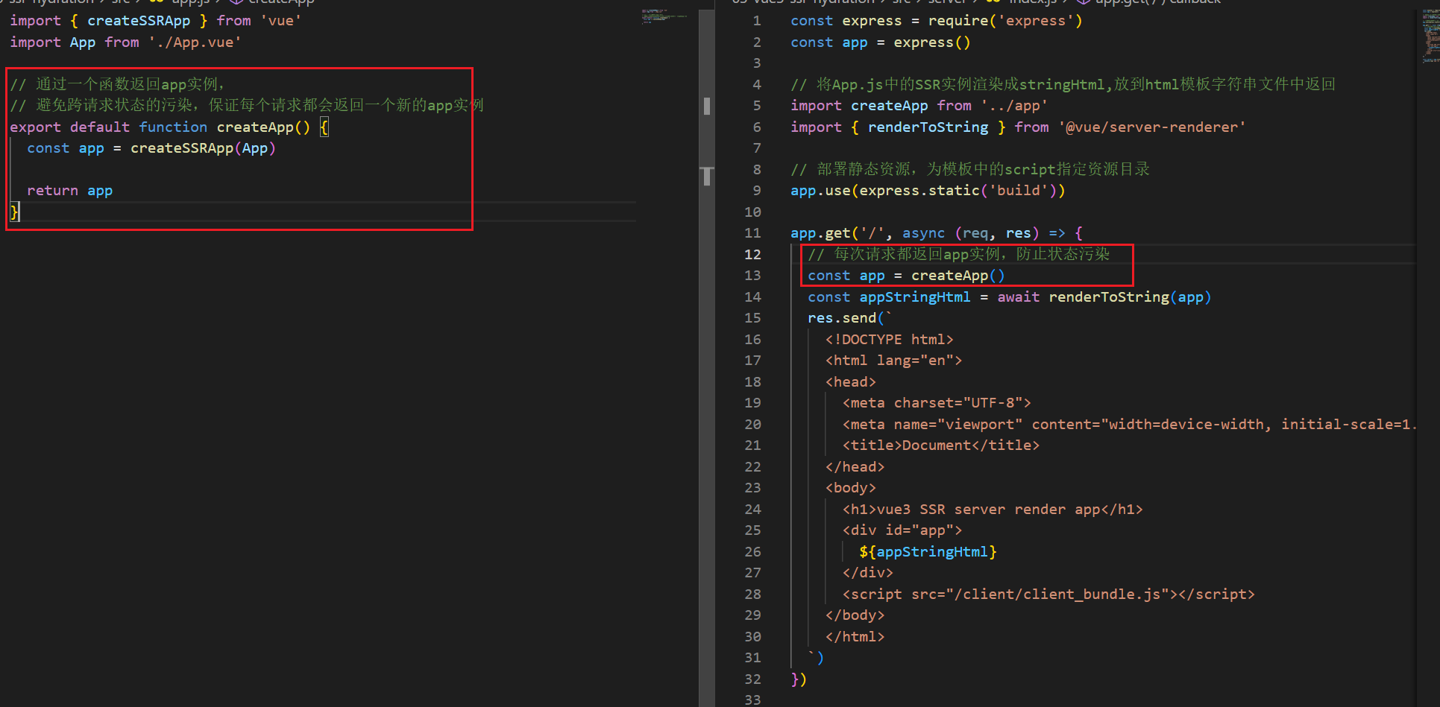Image resolution: width=1440 pixels, height=707 pixels.
Task: Click the './App.vue' import path string
Action: 195,42
